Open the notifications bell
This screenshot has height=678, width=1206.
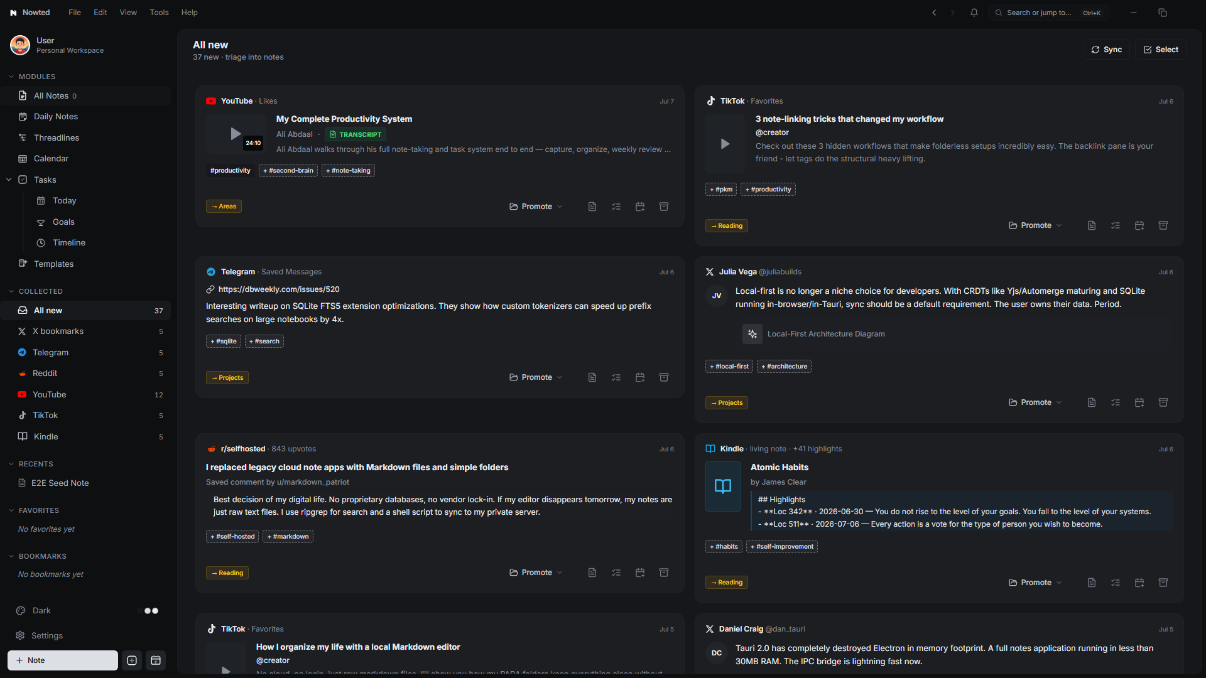click(x=974, y=13)
